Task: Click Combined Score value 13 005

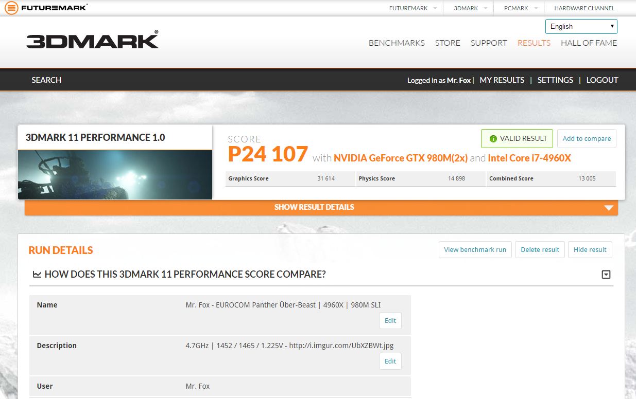Action: click(x=587, y=178)
